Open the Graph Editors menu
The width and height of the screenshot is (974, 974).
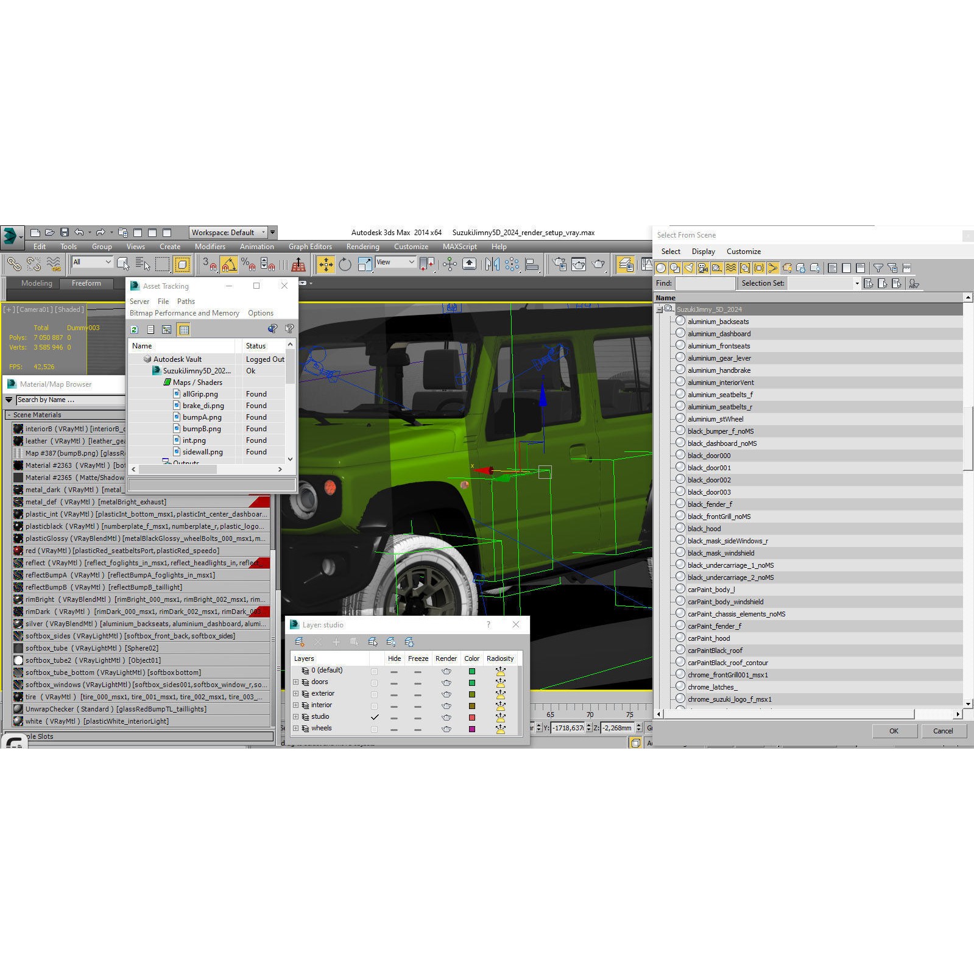[310, 247]
